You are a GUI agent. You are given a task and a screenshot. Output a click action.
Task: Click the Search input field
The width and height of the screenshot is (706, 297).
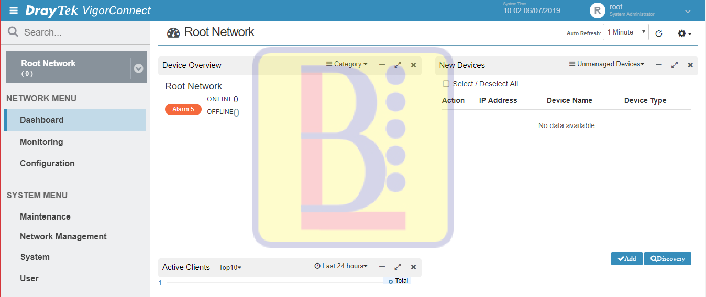[79, 32]
